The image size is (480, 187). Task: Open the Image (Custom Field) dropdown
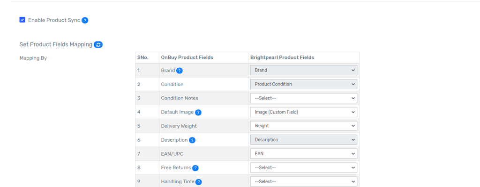tap(304, 112)
